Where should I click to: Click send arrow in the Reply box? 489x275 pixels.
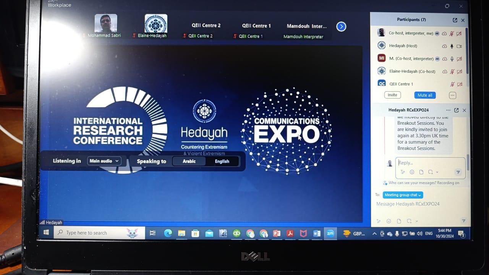pos(458,172)
